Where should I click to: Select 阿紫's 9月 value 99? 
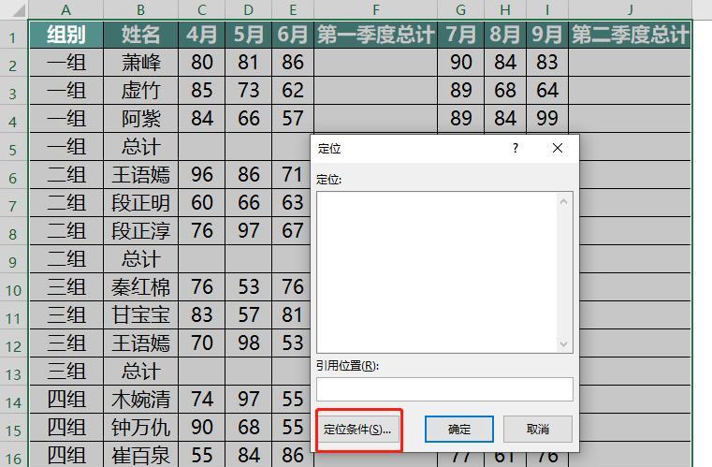coord(546,119)
